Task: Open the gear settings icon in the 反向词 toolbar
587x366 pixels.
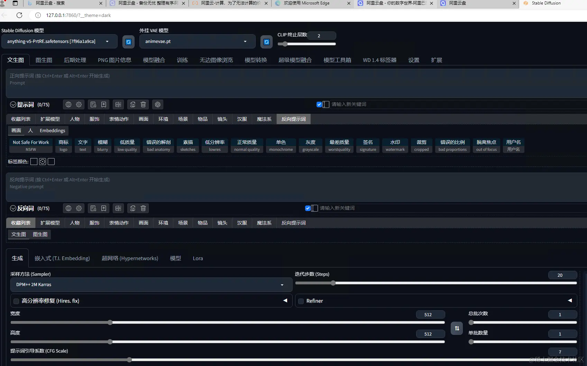Action: tap(79, 208)
